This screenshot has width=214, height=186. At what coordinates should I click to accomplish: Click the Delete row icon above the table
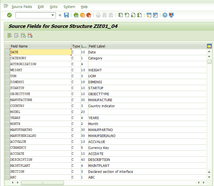coord(30,35)
